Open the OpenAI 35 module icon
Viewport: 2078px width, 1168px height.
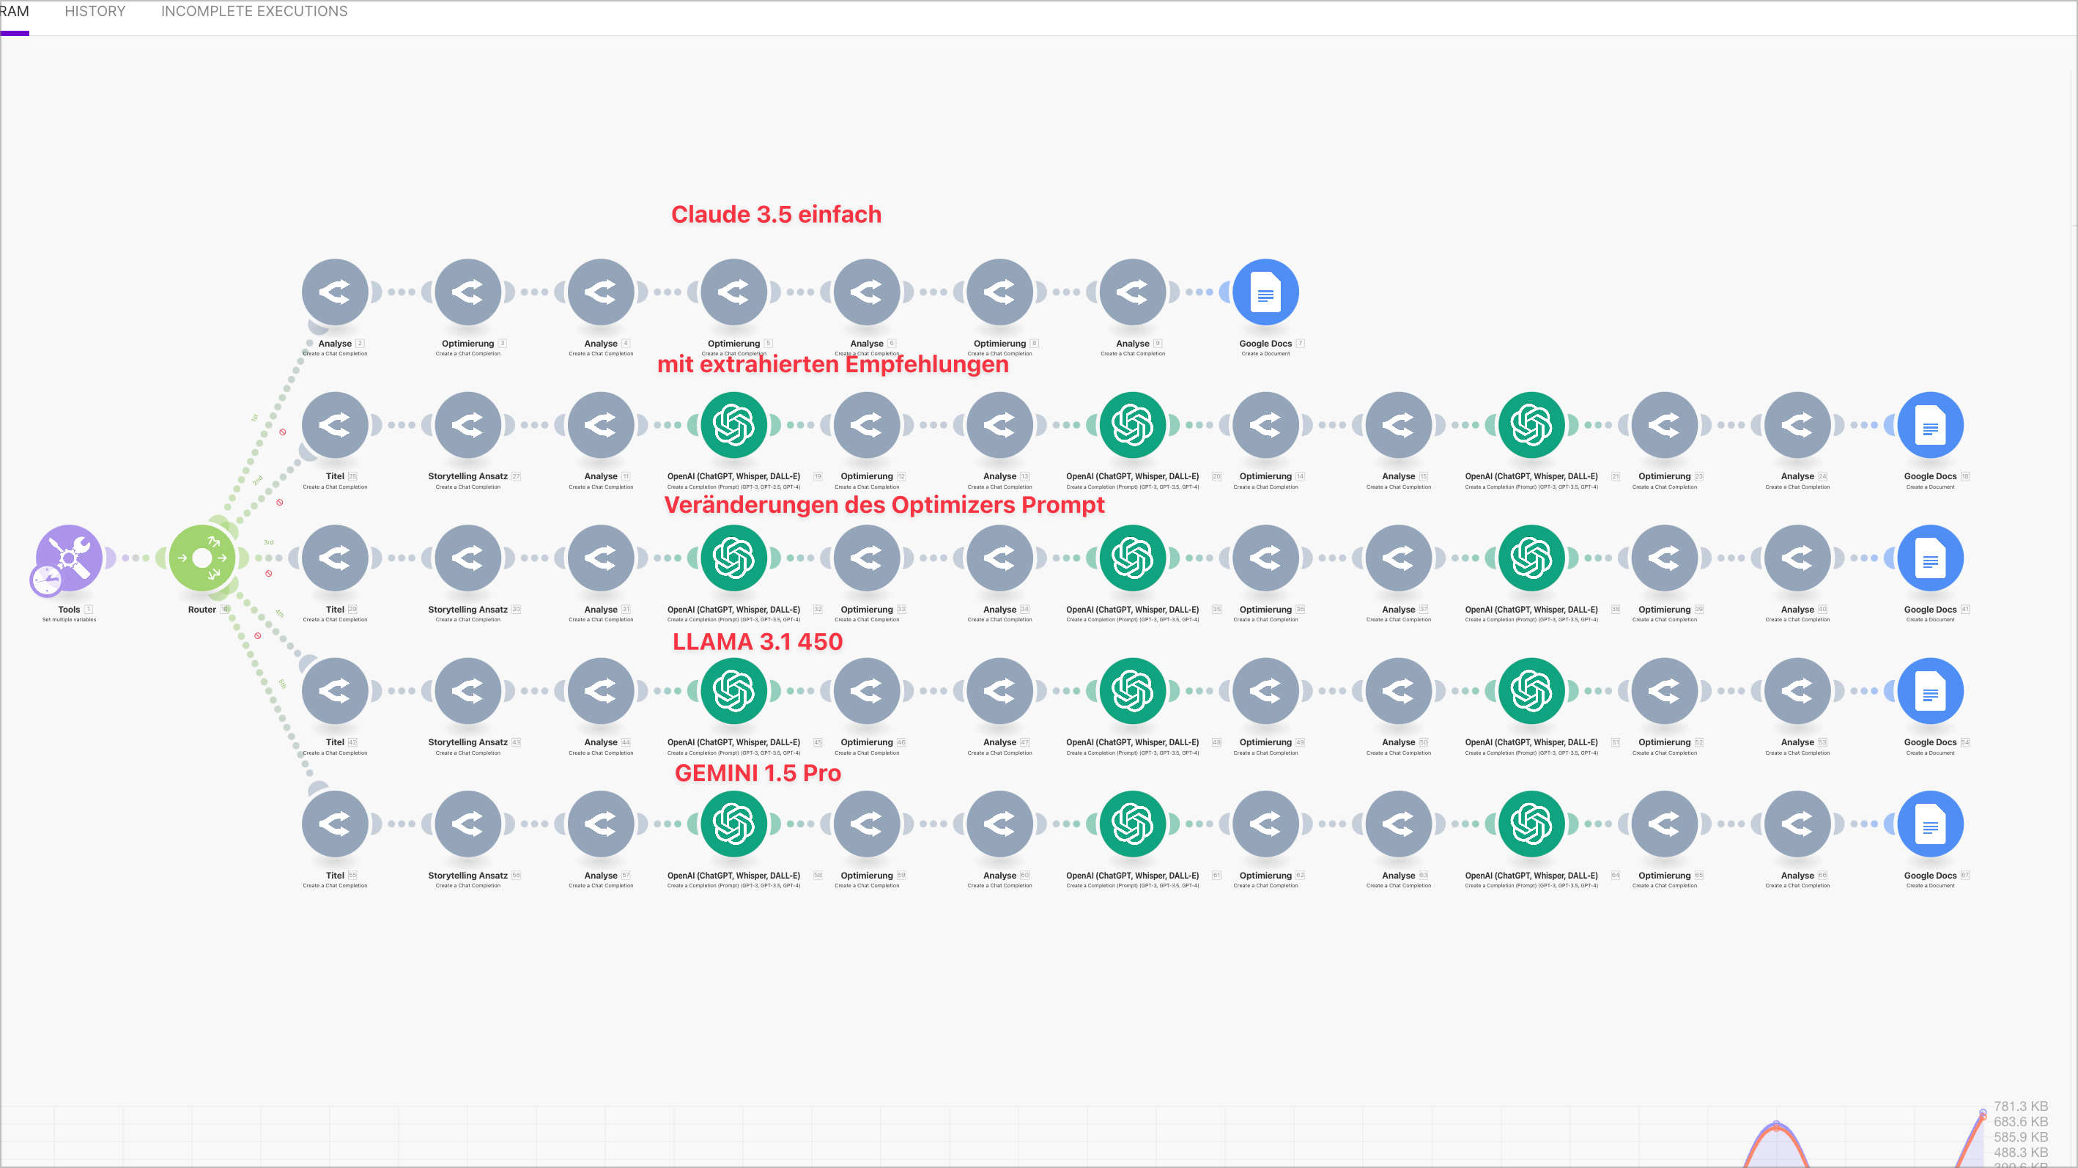(1133, 558)
